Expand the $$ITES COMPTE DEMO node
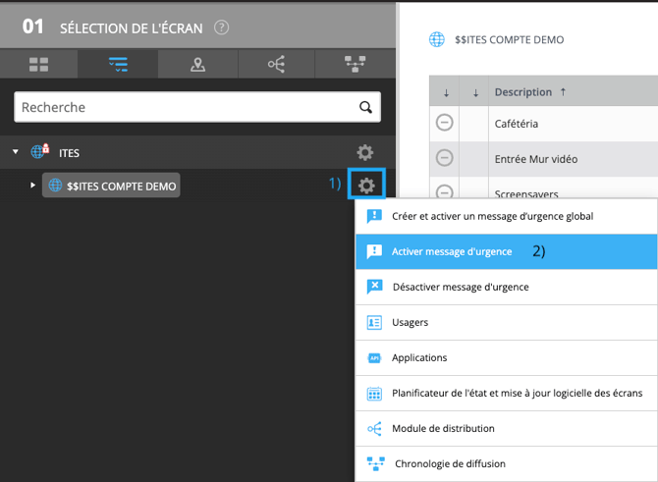Viewport: 658px width, 482px height. (x=32, y=185)
